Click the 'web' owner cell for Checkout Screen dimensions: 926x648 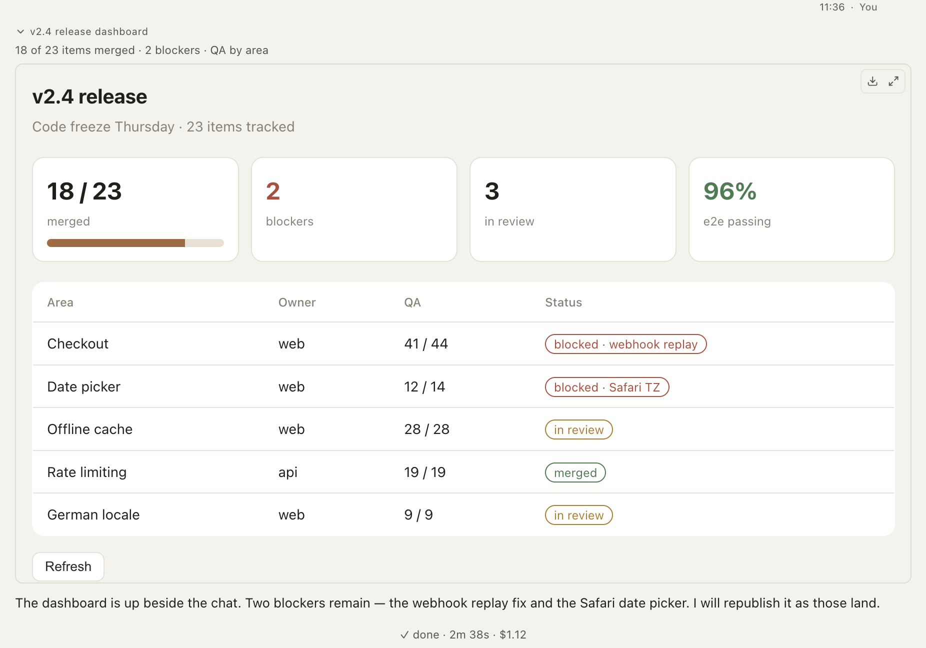pos(291,344)
